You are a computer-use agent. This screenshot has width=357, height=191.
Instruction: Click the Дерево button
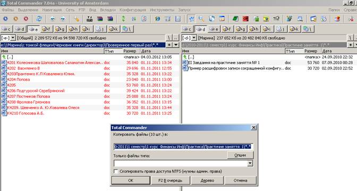pos(207,180)
